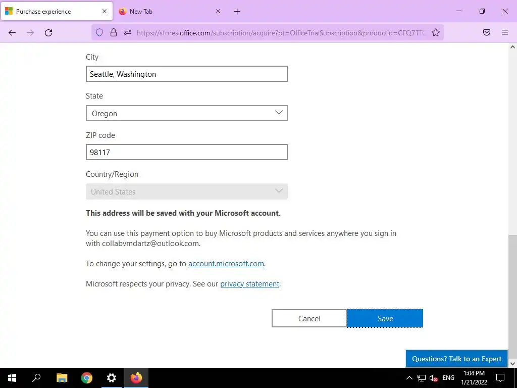Click scrollbar up arrow

point(512,47)
